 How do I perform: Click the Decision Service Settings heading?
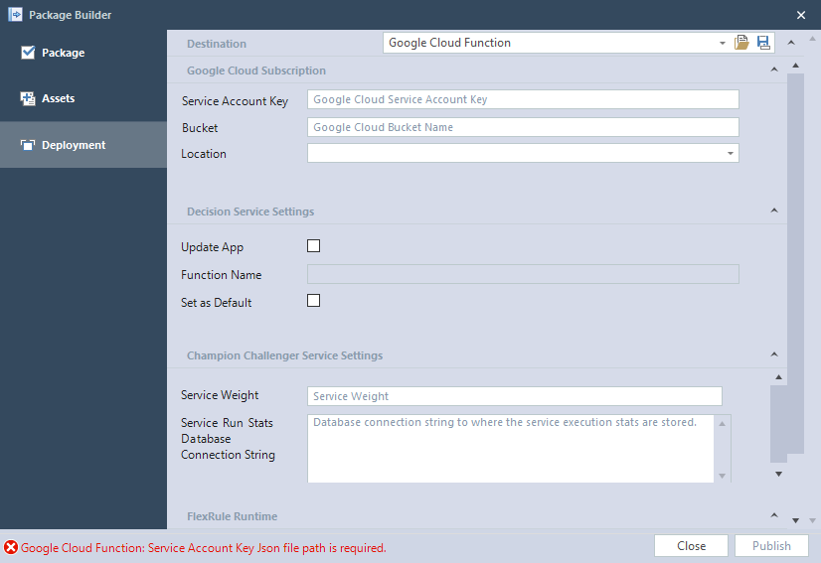click(250, 211)
